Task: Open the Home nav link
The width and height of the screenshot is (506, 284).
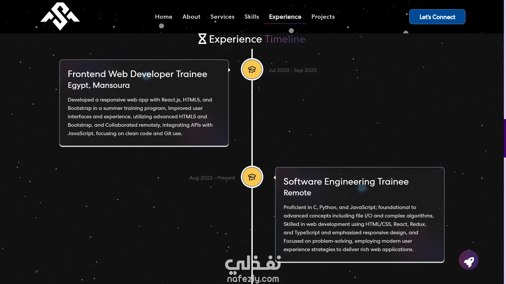Action: pos(164,17)
